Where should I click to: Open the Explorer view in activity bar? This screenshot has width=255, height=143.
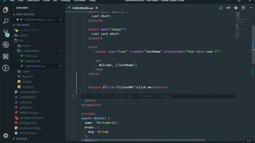tap(6, 10)
